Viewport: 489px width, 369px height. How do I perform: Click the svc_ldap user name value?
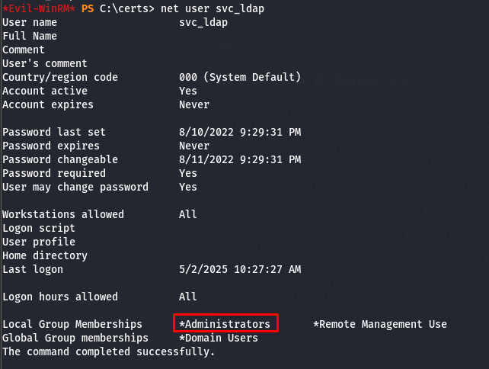tap(203, 22)
